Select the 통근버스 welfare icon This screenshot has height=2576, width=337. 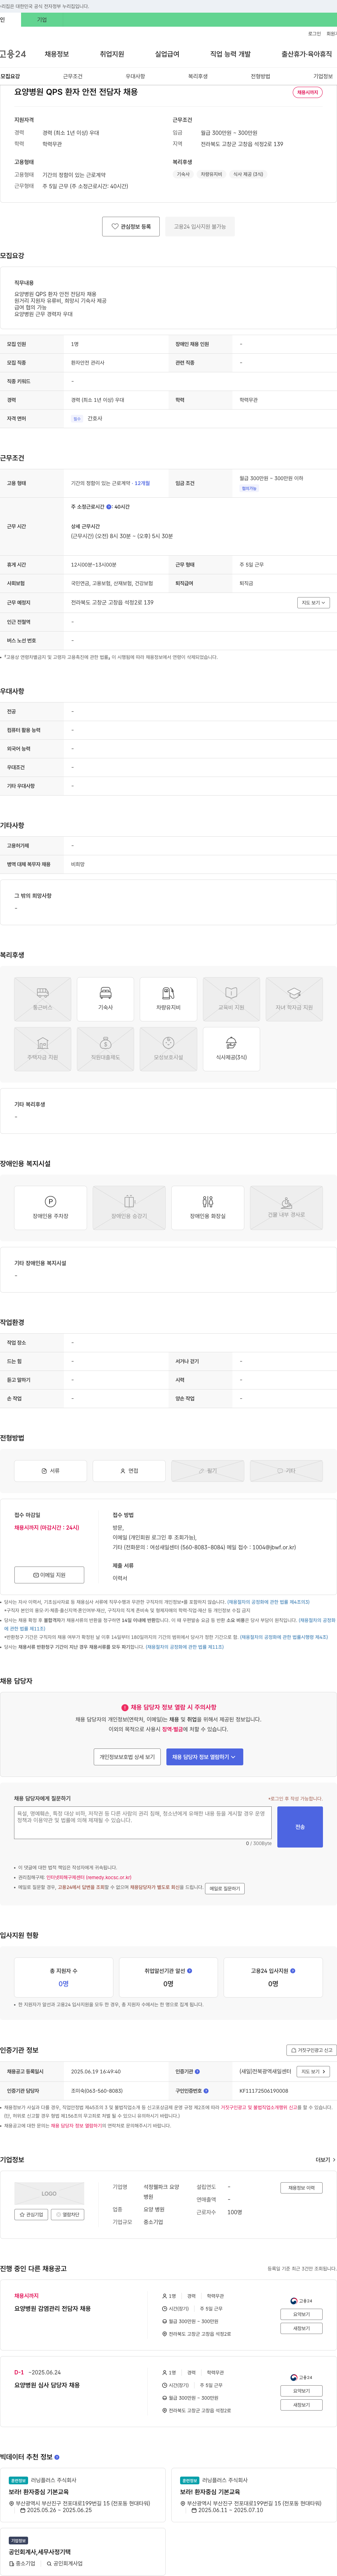(x=42, y=999)
